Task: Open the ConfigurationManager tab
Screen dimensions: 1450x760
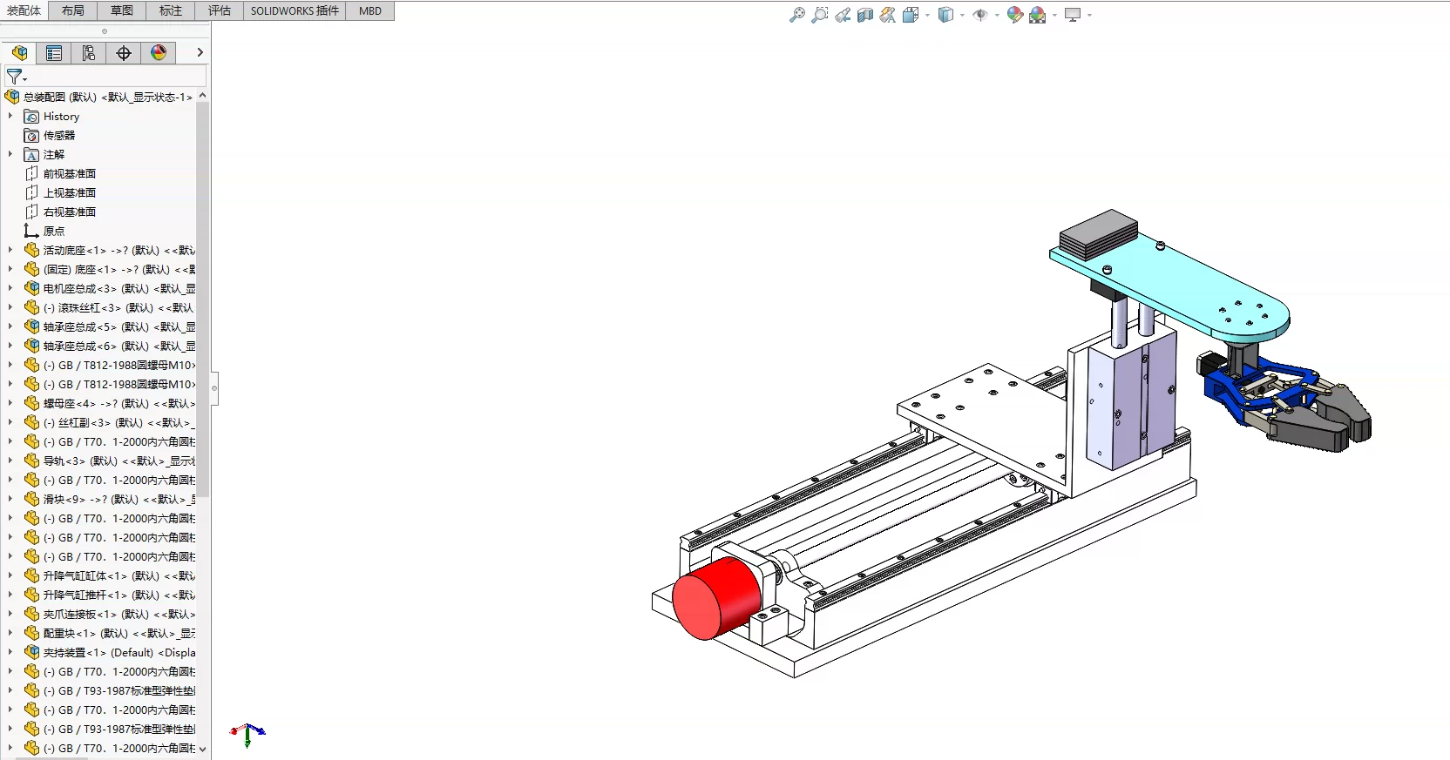Action: (x=89, y=53)
